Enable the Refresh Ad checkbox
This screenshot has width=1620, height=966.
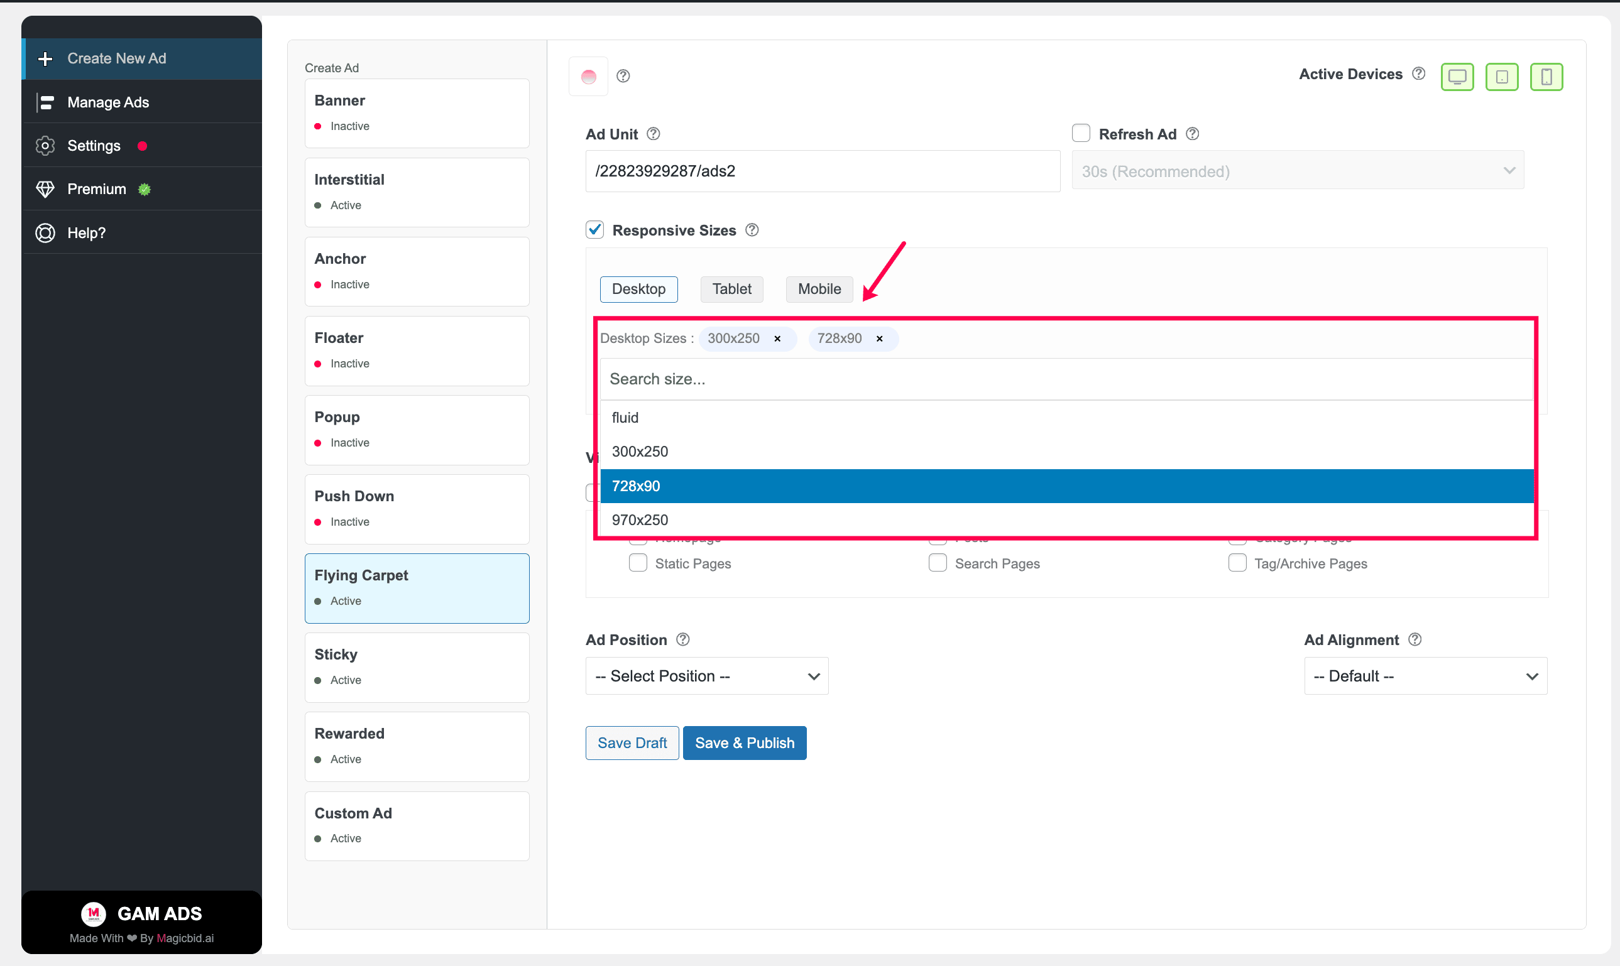[x=1081, y=133]
